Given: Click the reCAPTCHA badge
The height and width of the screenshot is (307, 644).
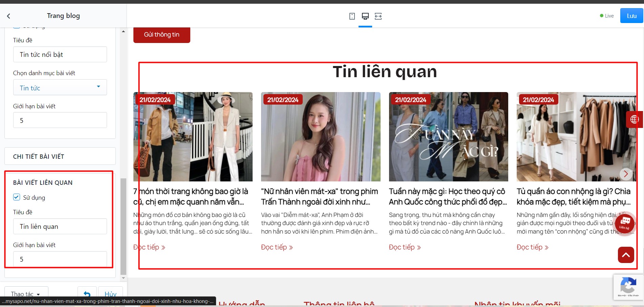Looking at the screenshot, I should coord(628,287).
